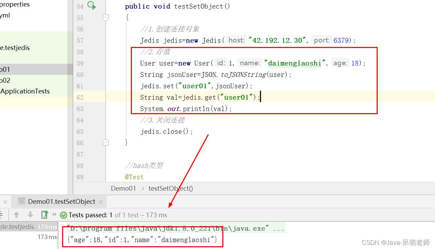Click Demo01 in the breadcrumb bar
435x249 pixels.
click(123, 188)
